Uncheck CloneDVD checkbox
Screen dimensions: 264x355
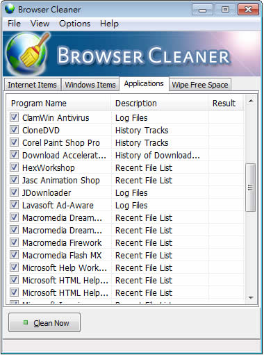[x=14, y=130]
